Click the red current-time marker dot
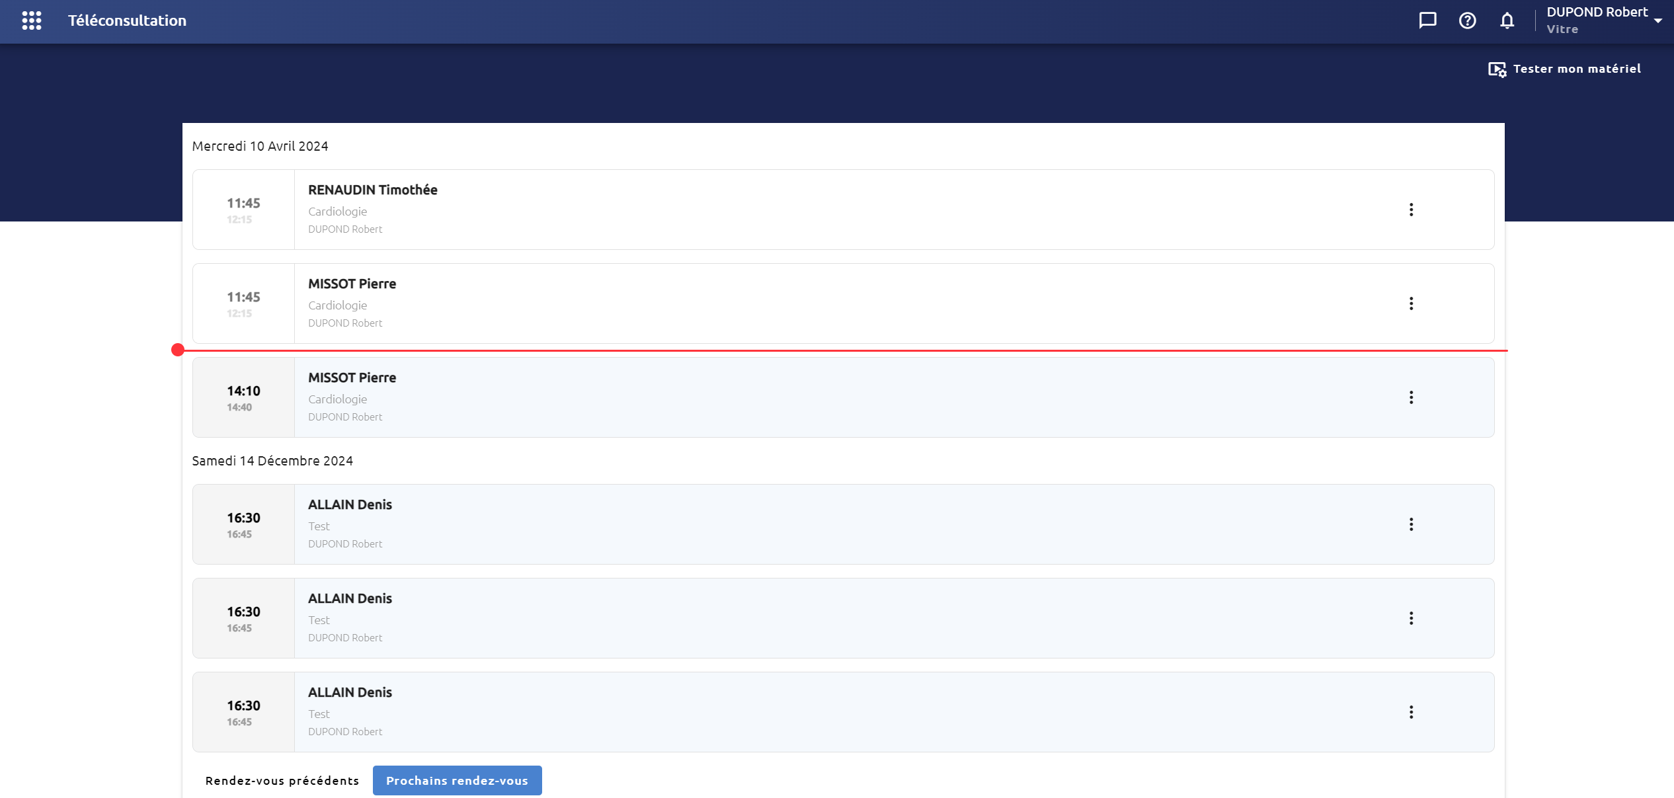The image size is (1674, 798). [177, 350]
